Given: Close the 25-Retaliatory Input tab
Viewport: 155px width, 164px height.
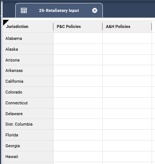Looking at the screenshot, I should (95, 10).
